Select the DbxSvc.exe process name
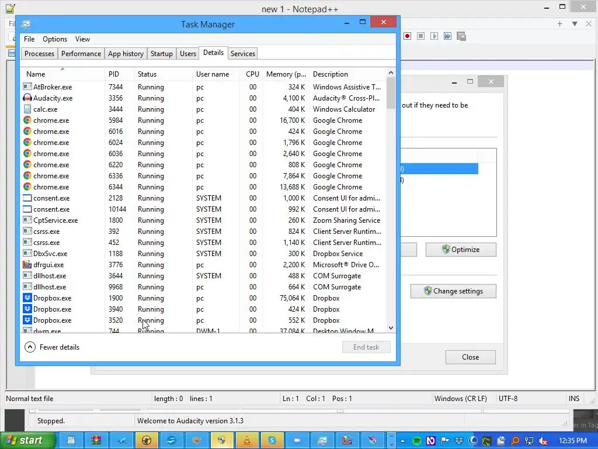 click(50, 253)
